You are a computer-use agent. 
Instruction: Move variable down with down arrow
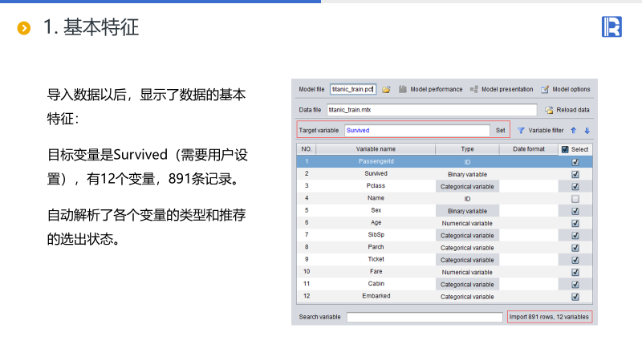[x=587, y=130]
